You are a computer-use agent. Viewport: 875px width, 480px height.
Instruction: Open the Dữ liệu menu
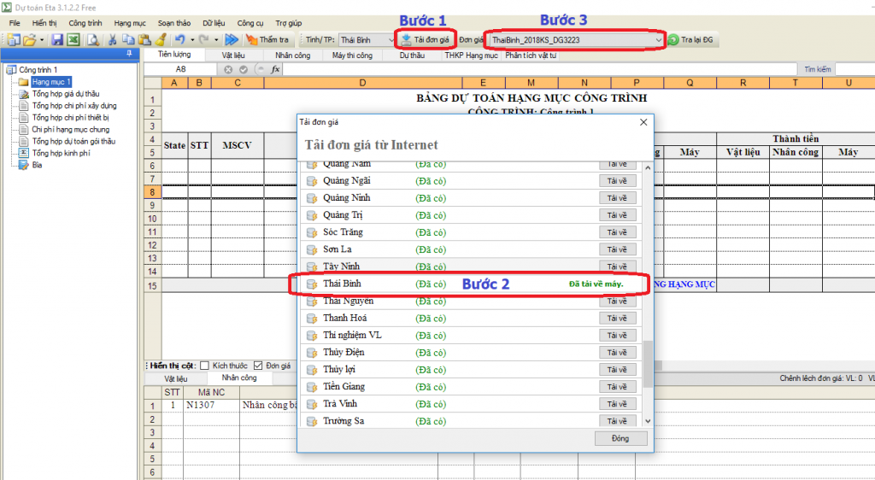(214, 22)
